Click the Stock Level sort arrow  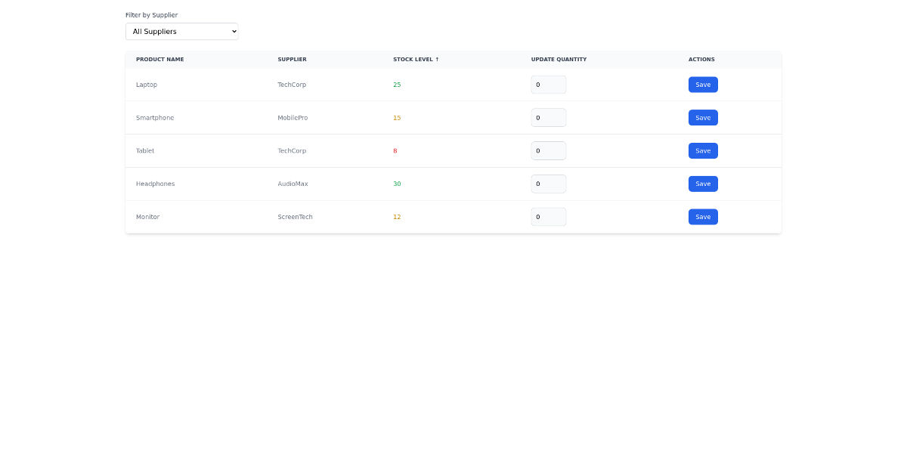(x=437, y=59)
